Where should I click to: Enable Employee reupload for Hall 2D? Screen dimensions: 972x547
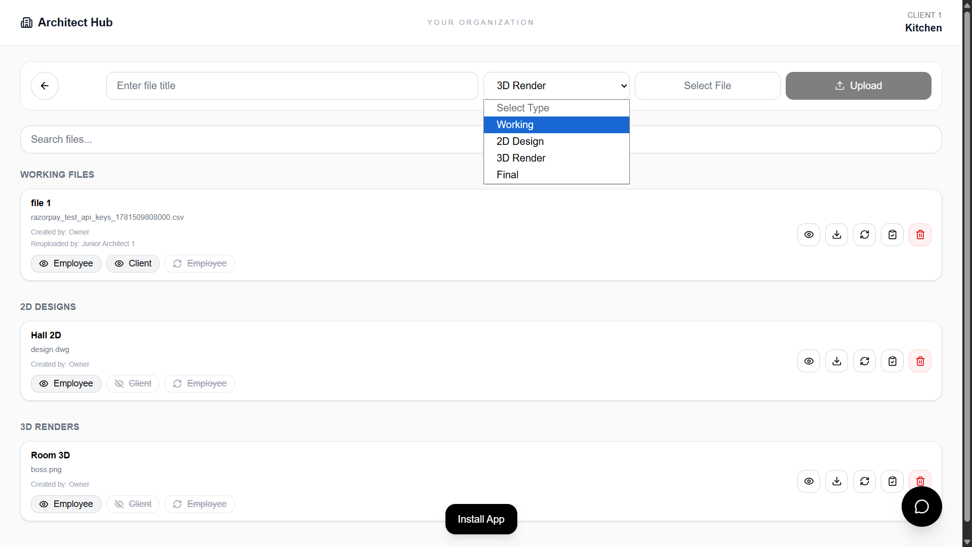coord(199,383)
